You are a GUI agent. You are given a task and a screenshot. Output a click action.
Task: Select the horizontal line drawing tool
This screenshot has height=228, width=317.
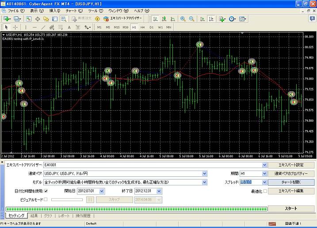(34, 27)
